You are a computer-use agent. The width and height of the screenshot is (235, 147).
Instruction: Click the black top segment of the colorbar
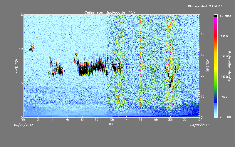(216, 16)
